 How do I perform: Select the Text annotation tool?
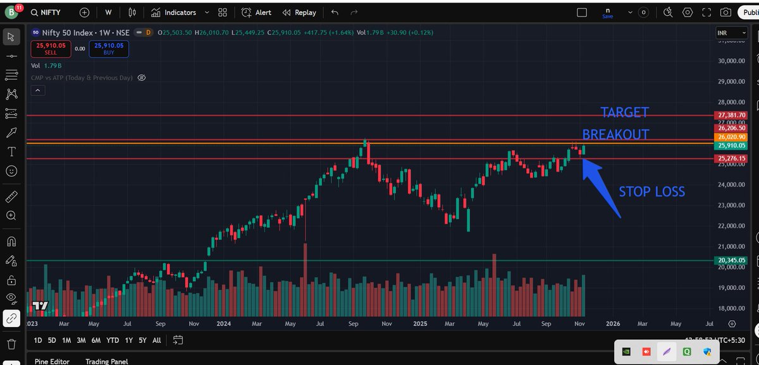pyautogui.click(x=11, y=152)
